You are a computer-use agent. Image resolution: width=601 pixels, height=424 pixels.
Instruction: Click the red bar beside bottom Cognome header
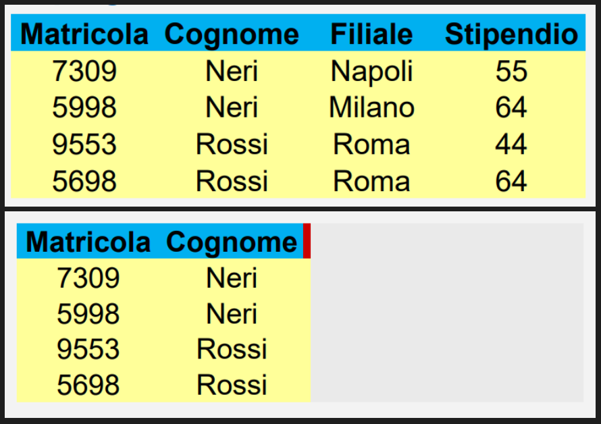(307, 241)
